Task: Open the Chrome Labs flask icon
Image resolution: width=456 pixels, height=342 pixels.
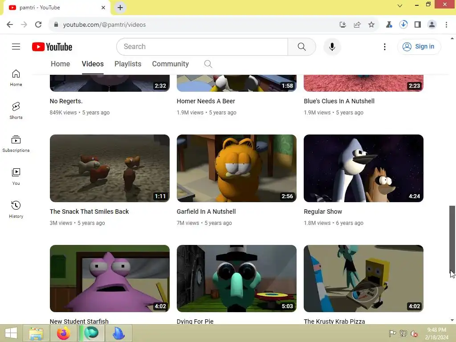Action: pos(389,24)
